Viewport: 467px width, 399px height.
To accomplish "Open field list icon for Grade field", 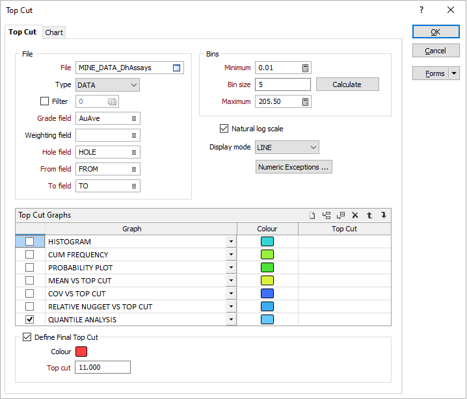I will click(x=133, y=118).
